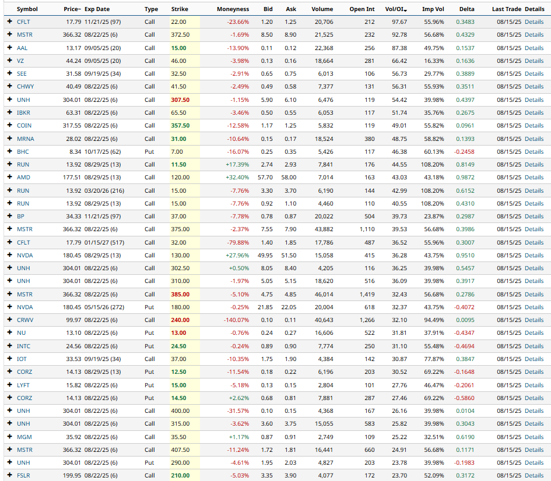Screen dimensions: 551x481
Task: Open the CHWY symbol link
Action: click(x=25, y=86)
